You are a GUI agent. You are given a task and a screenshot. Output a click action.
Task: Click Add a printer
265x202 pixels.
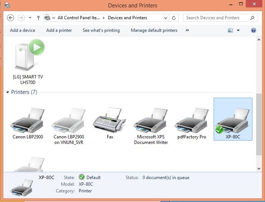(59, 30)
